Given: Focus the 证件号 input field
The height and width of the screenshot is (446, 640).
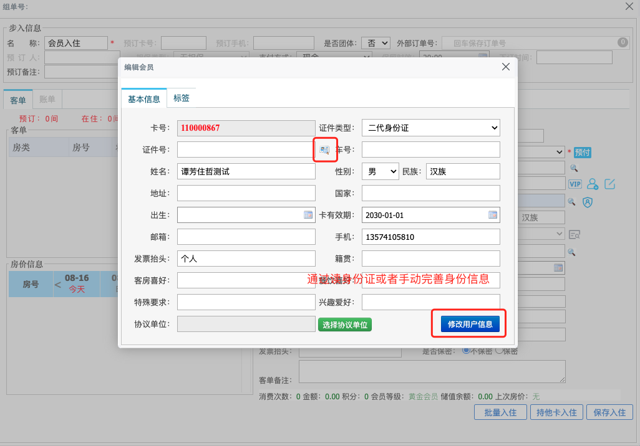Looking at the screenshot, I should coord(246,149).
